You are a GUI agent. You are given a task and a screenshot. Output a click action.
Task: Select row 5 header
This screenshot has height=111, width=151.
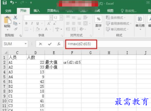4,77
